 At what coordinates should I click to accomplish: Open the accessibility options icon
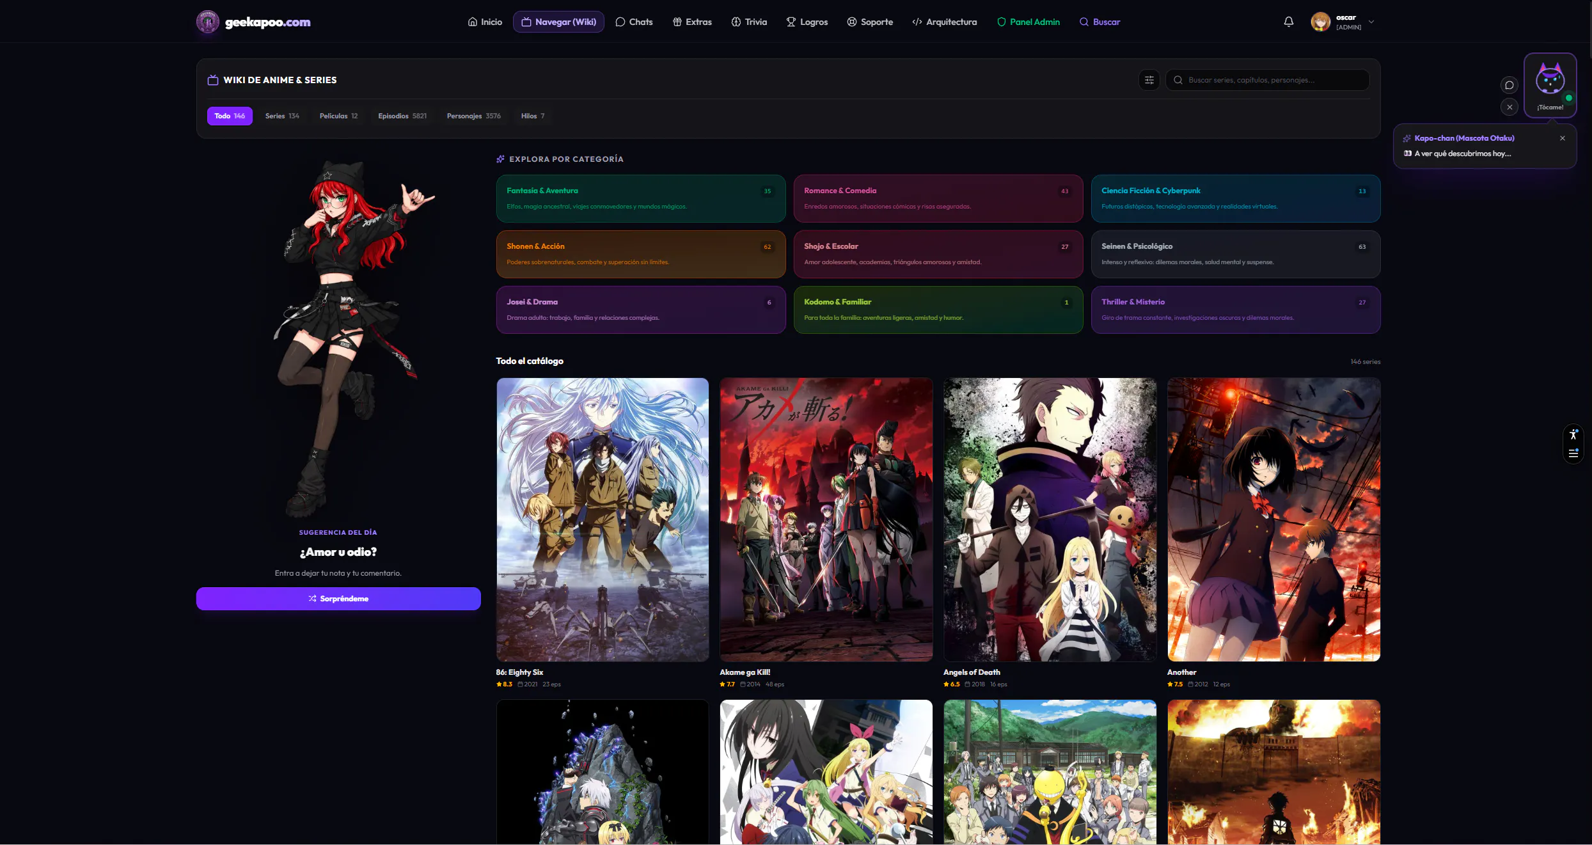pyautogui.click(x=1573, y=434)
